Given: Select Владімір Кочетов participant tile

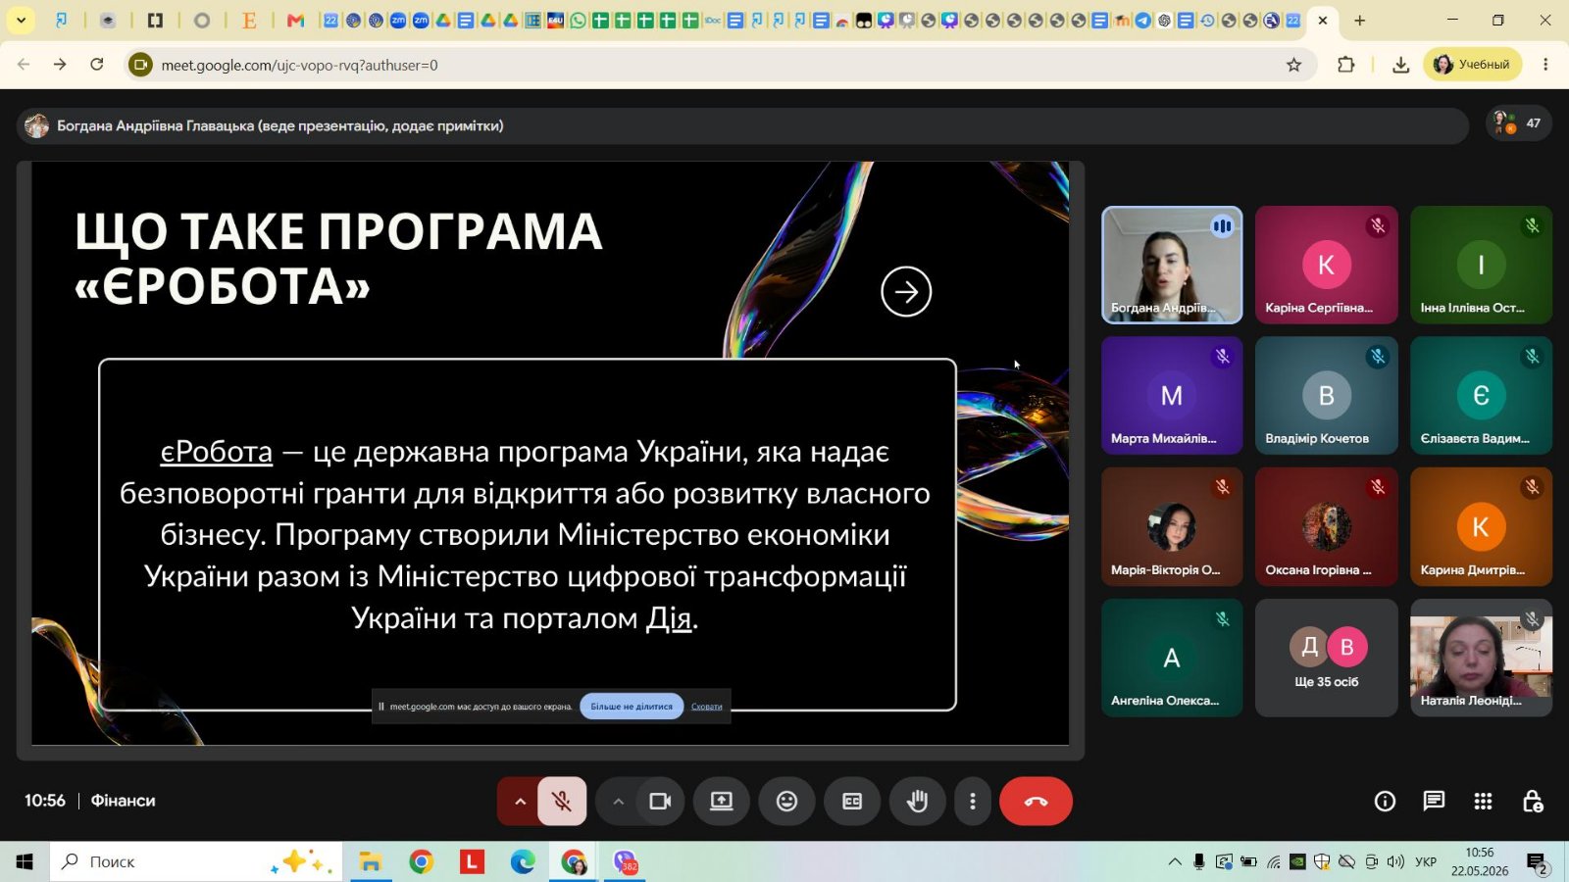Looking at the screenshot, I should click(x=1327, y=396).
